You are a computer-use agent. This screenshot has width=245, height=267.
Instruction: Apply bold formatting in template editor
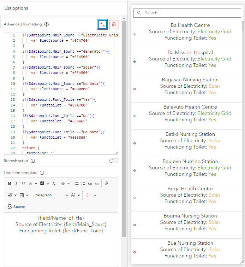tap(10, 184)
